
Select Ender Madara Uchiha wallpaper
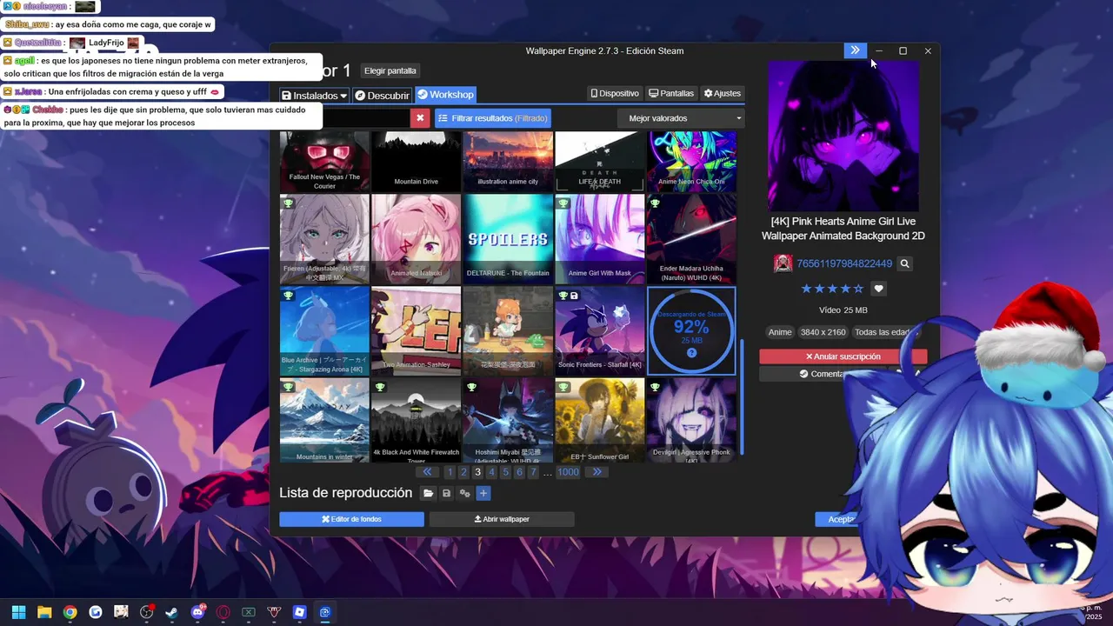[x=691, y=238]
